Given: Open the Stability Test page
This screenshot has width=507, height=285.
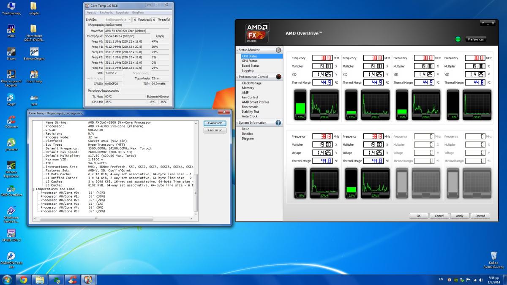Looking at the screenshot, I should 250,111.
